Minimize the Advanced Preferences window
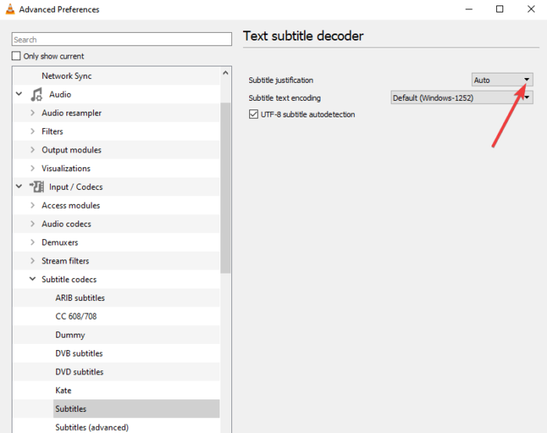Screen dimensions: 547x433 click(x=469, y=9)
